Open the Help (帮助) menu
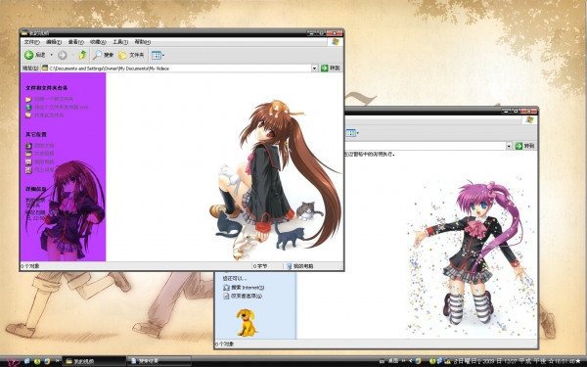This screenshot has height=367, width=587. coord(143,42)
